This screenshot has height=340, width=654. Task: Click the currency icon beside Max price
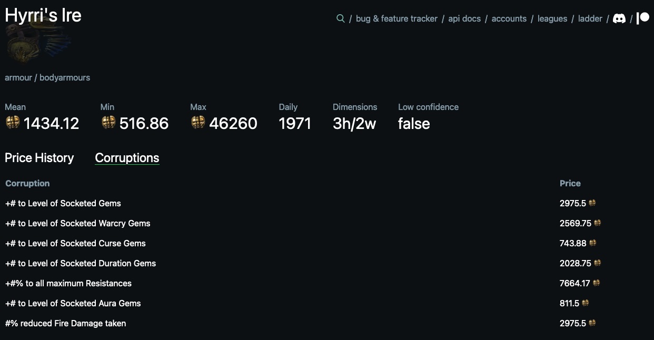pyautogui.click(x=198, y=123)
